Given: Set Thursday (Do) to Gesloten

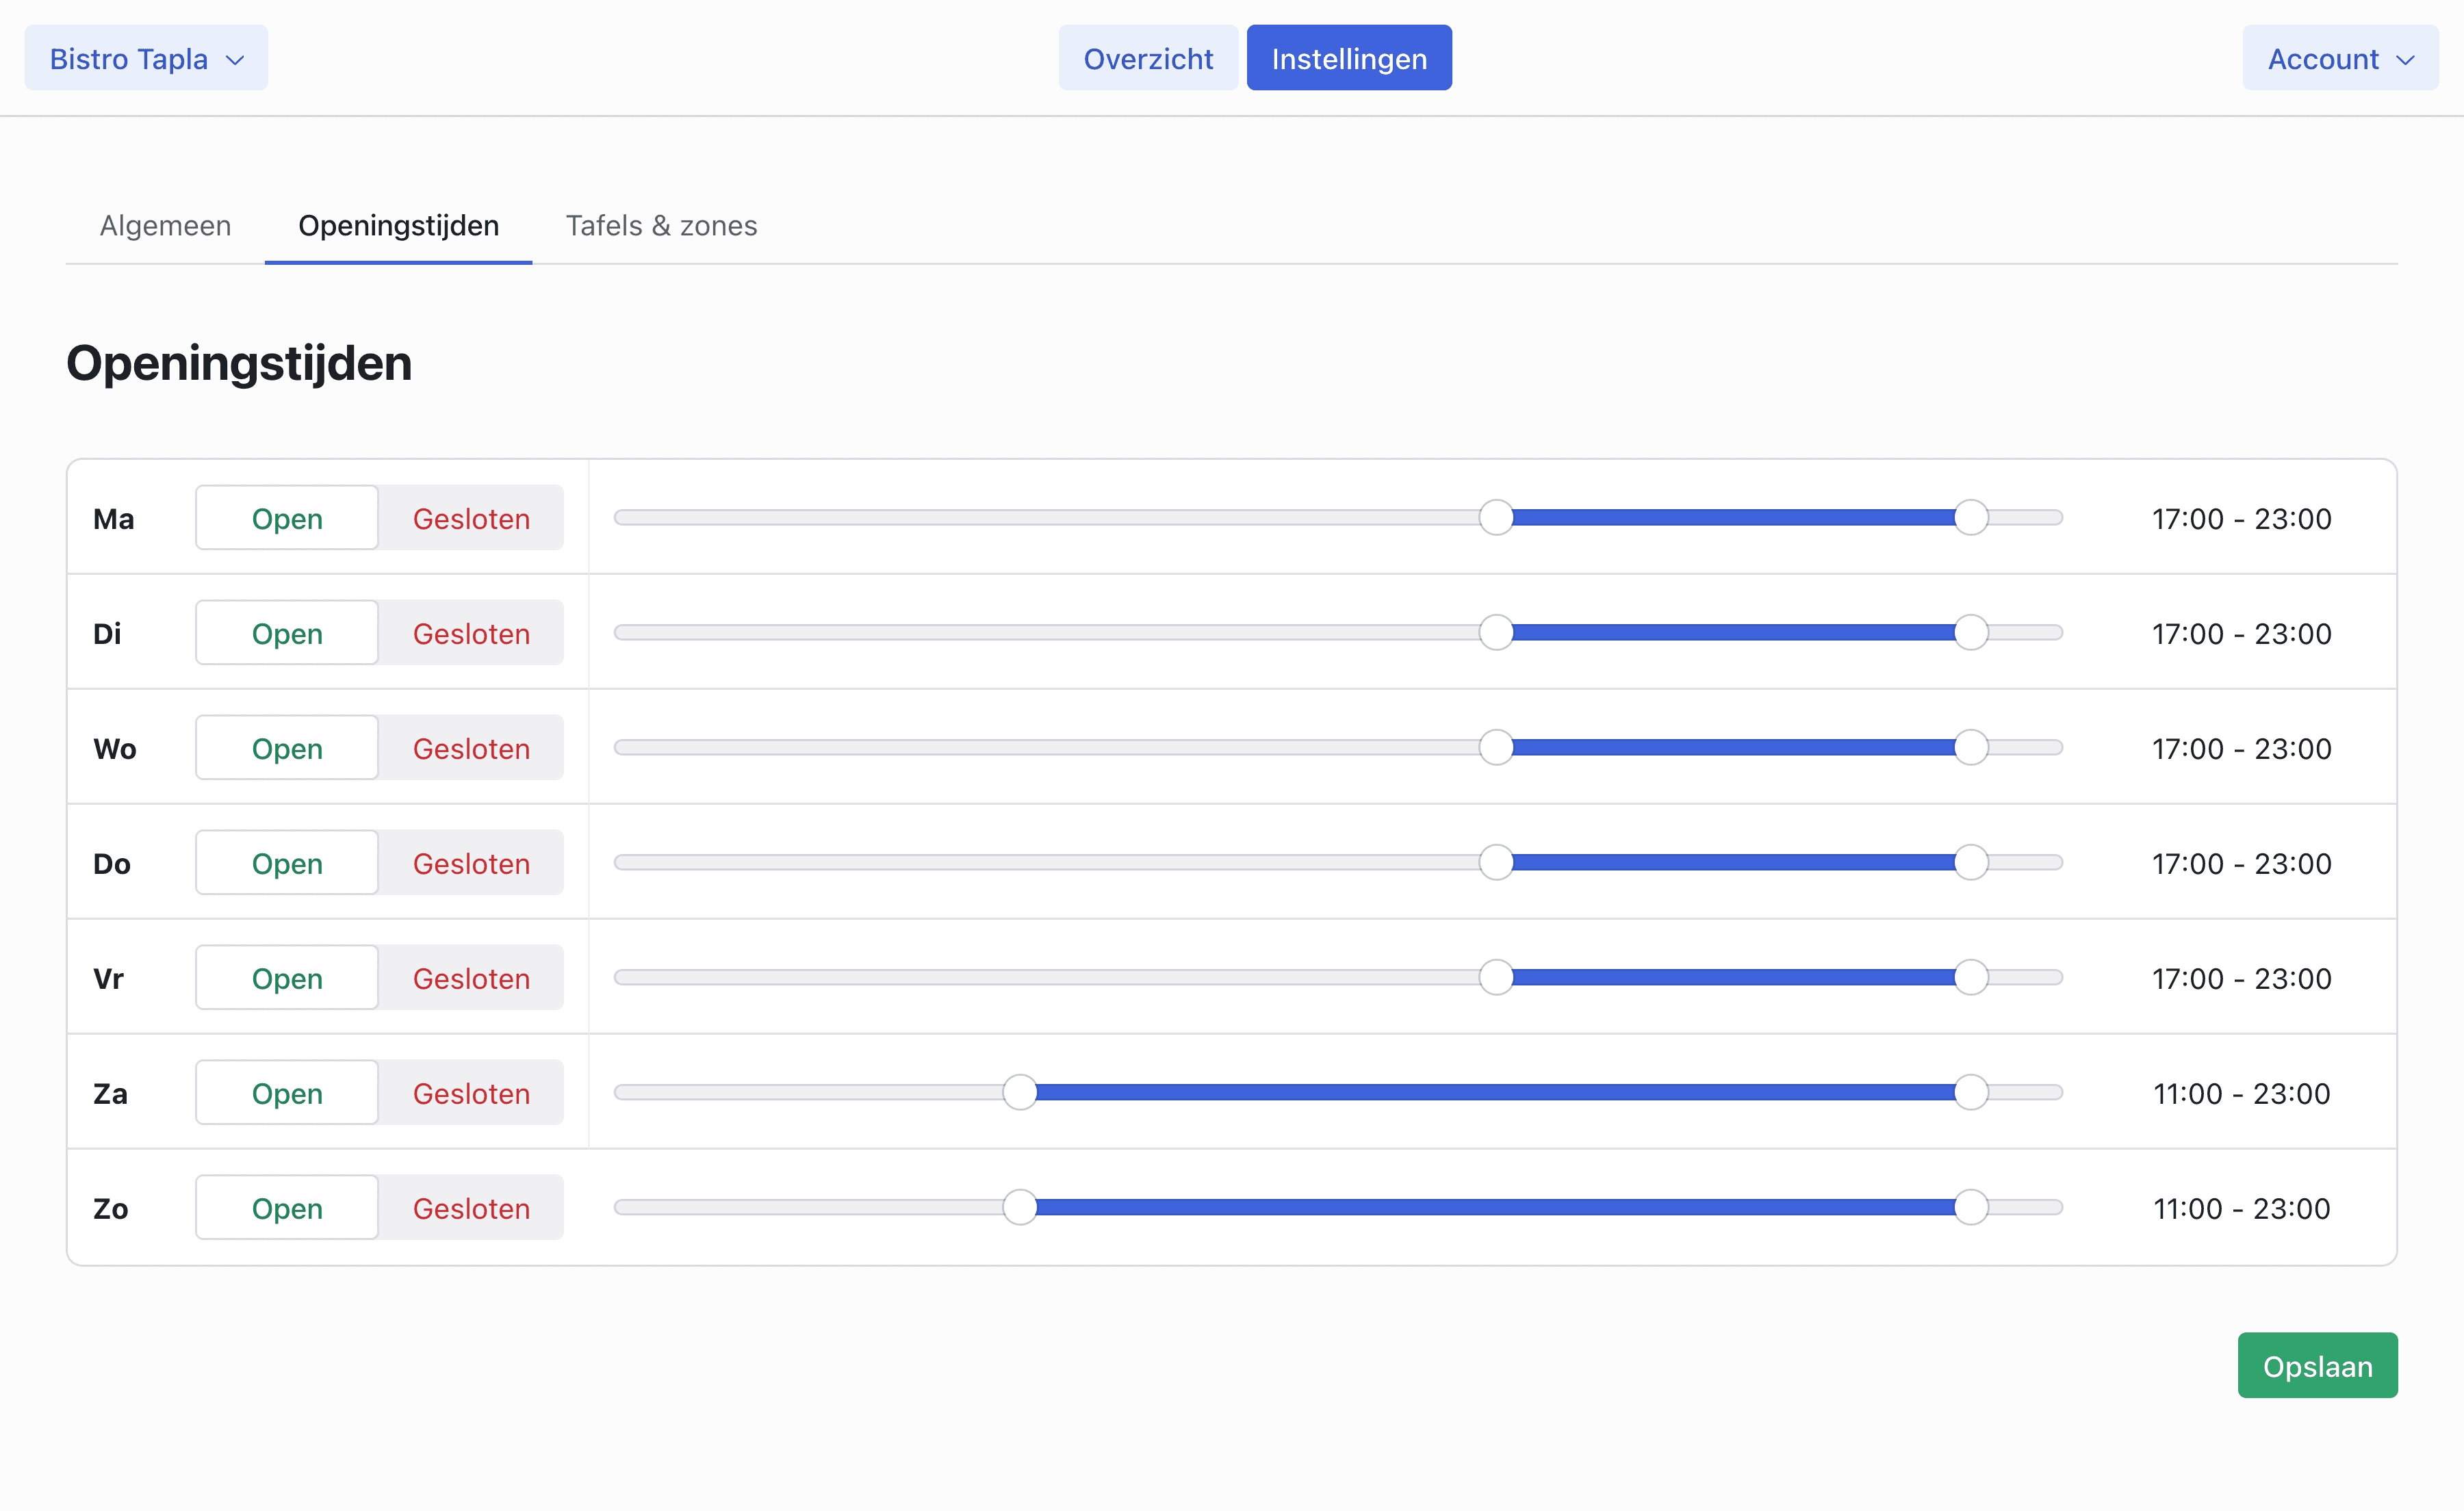Looking at the screenshot, I should tap(471, 863).
